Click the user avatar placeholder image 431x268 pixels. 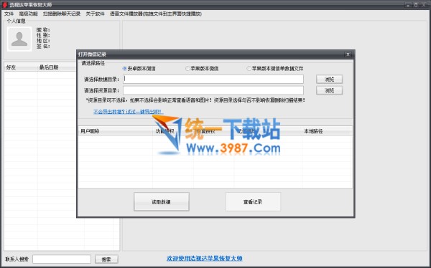point(19,39)
